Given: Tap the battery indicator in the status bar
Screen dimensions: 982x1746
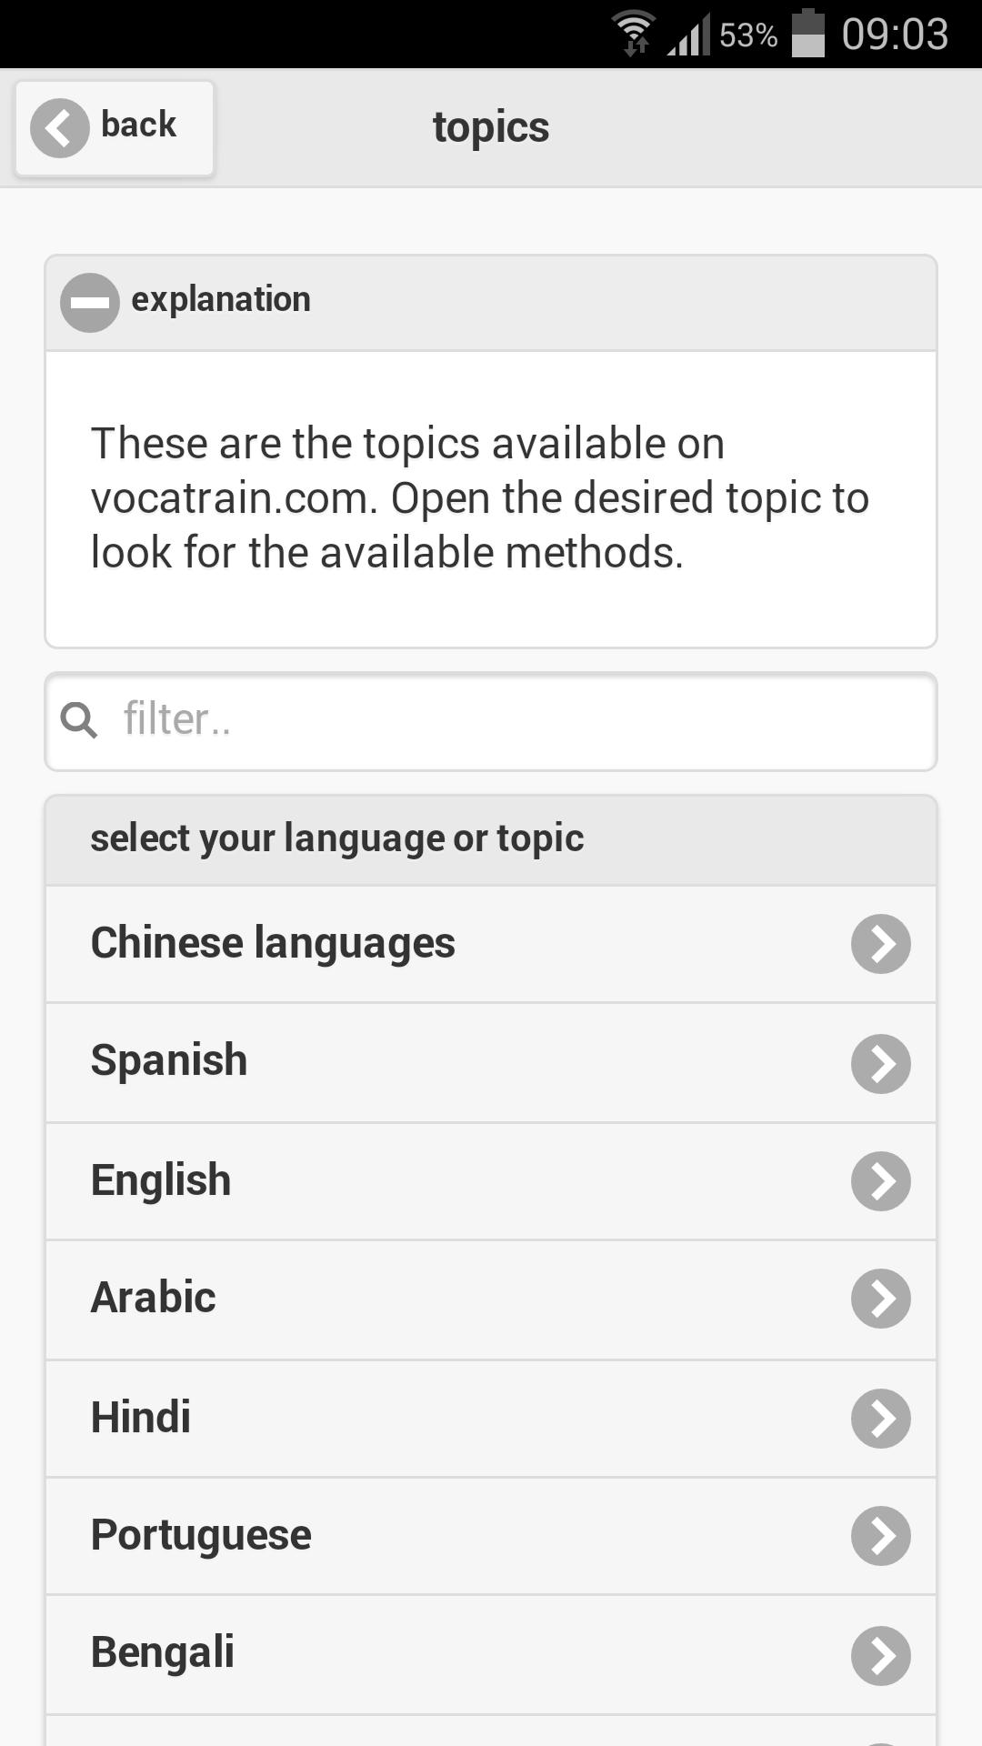Looking at the screenshot, I should tap(807, 30).
